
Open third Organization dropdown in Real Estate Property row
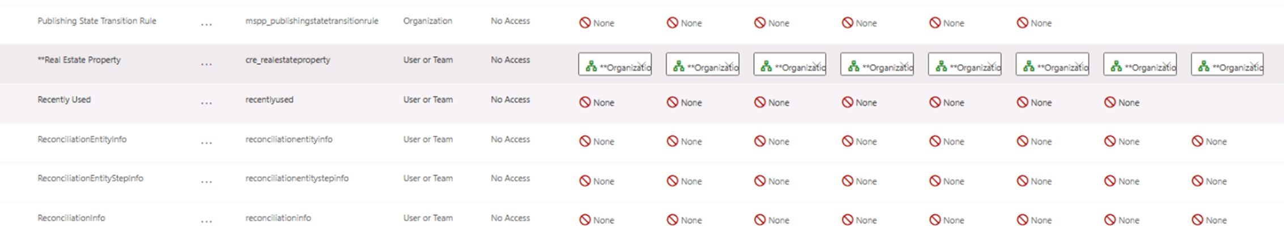[x=790, y=64]
